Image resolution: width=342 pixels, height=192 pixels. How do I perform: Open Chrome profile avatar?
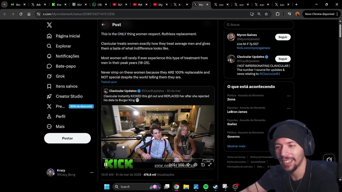point(297,14)
